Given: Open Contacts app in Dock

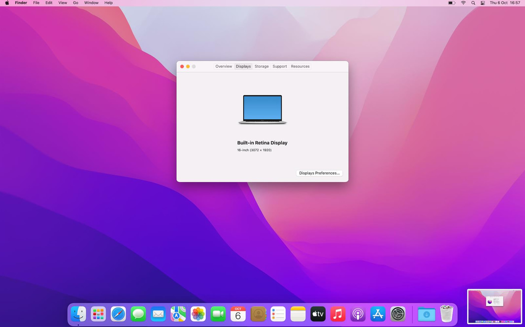Looking at the screenshot, I should tap(258, 314).
